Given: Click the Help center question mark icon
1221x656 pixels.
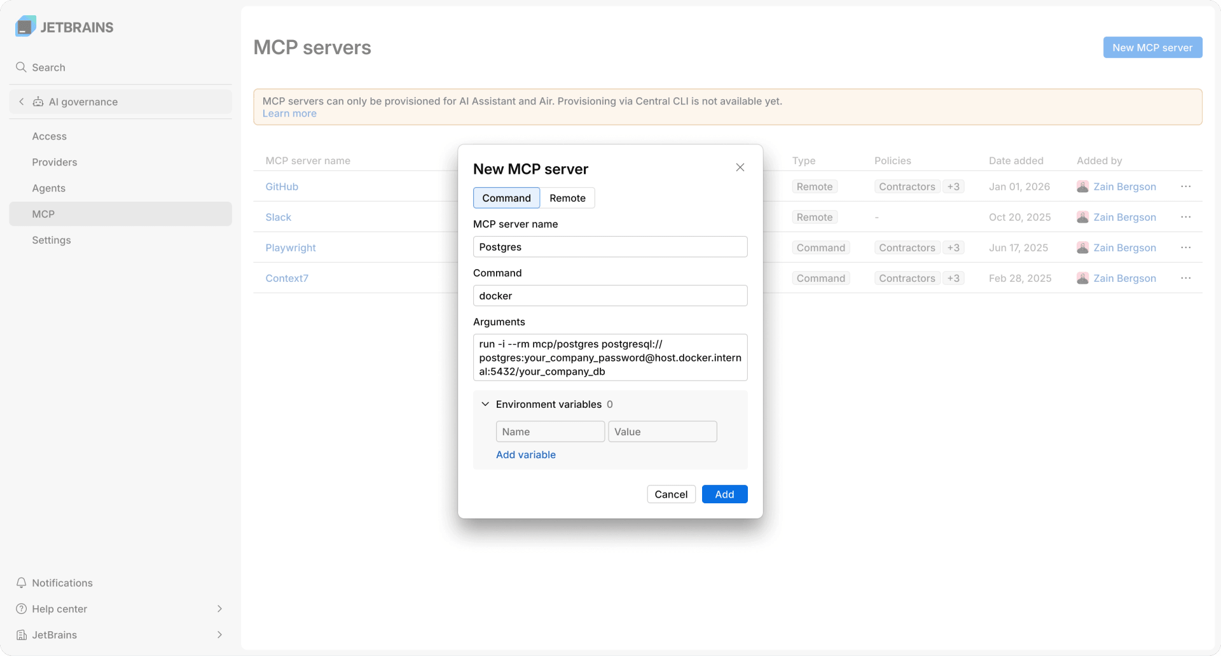Looking at the screenshot, I should point(22,609).
